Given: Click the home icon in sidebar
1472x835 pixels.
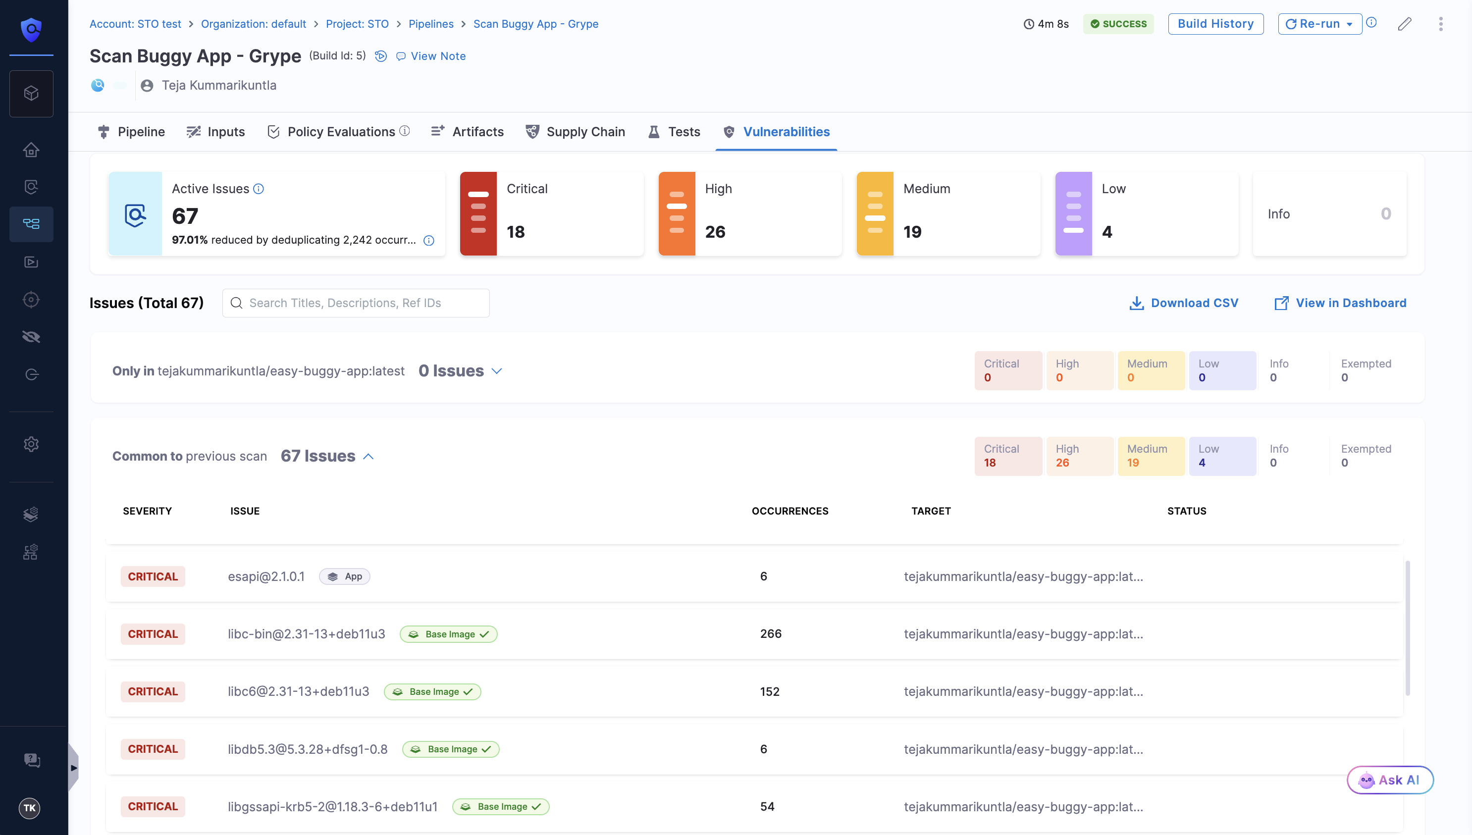Looking at the screenshot, I should (31, 150).
